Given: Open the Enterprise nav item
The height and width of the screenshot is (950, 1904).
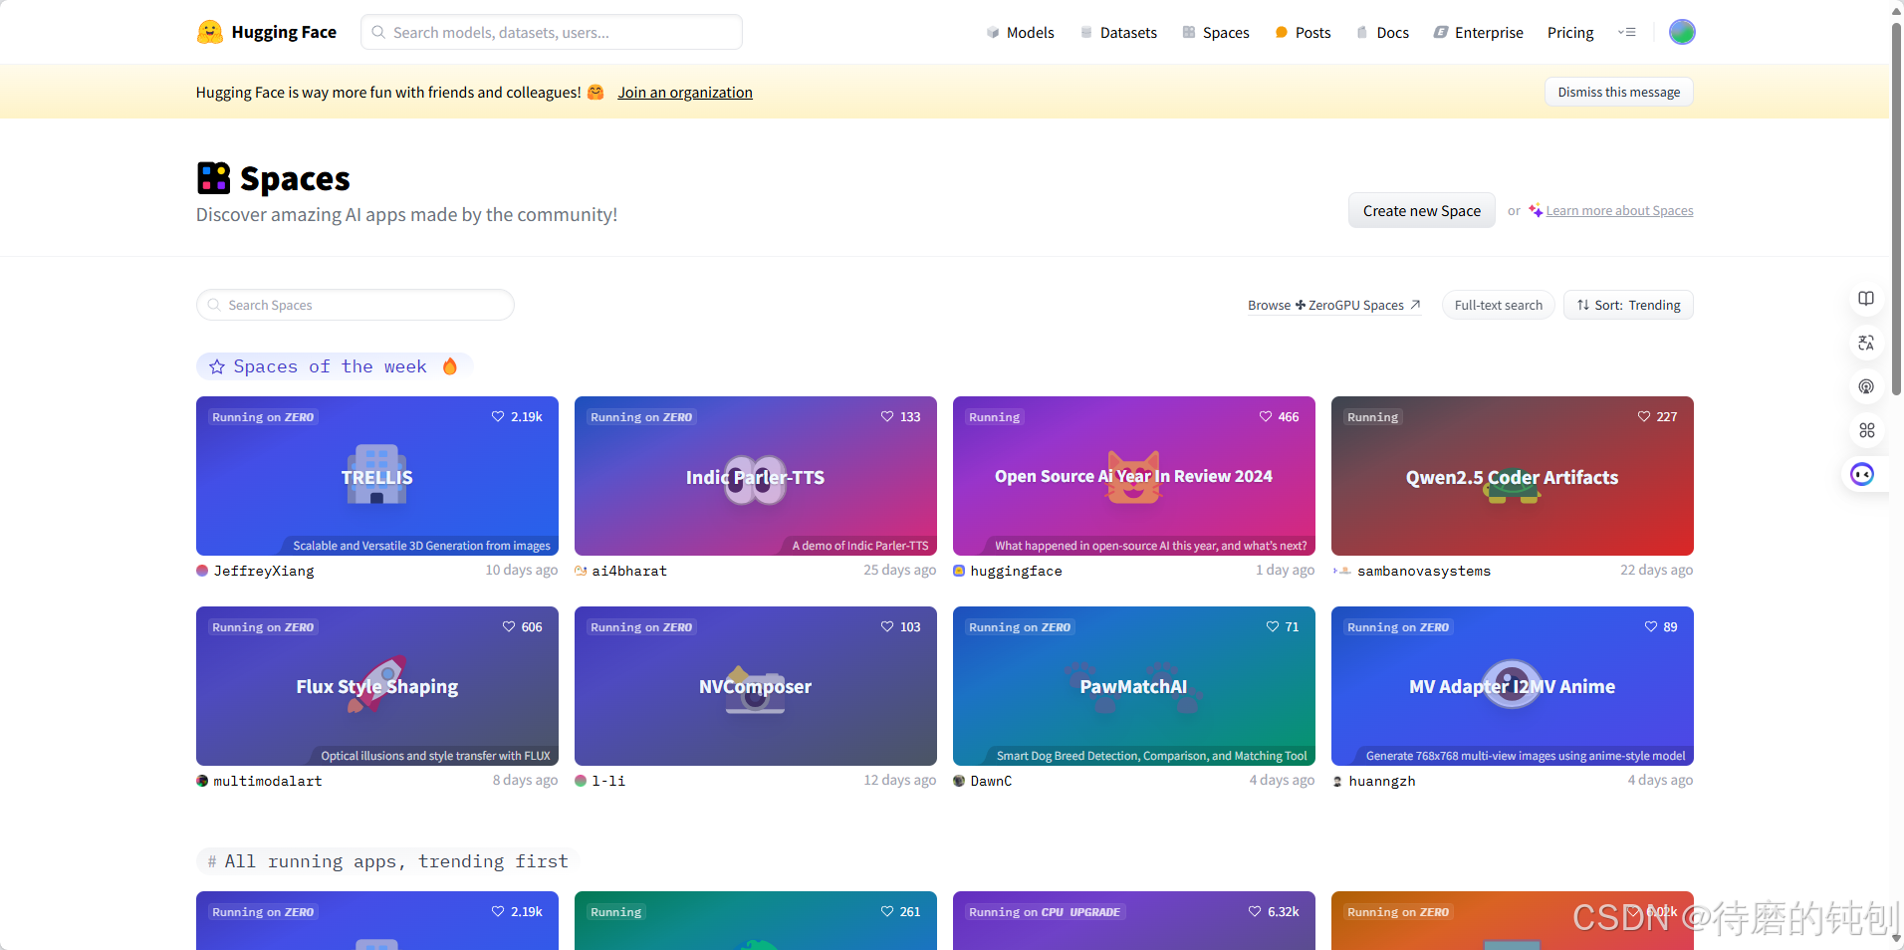Looking at the screenshot, I should [1479, 33].
